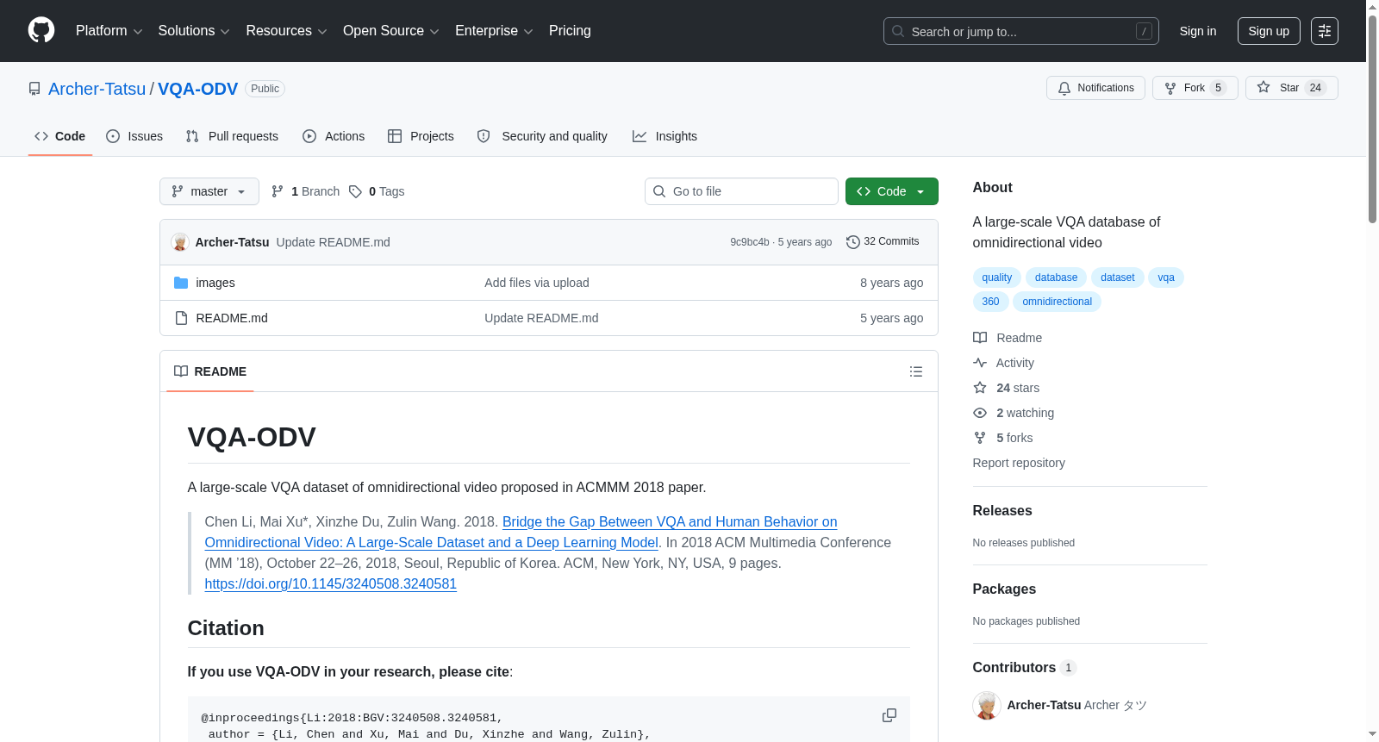This screenshot has width=1379, height=742.
Task: Switch to the Code tab
Action: (60, 136)
